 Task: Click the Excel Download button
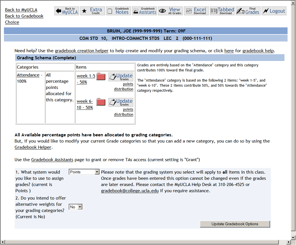click(x=196, y=11)
